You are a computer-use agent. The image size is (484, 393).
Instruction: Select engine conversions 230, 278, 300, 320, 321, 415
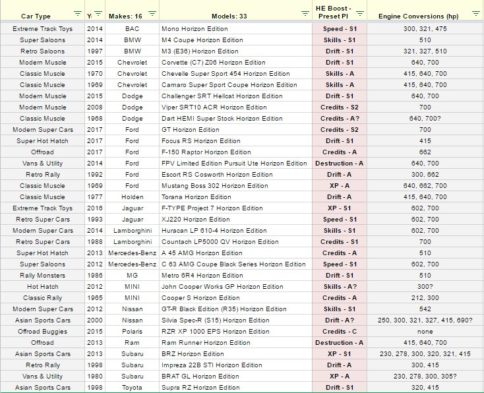point(425,354)
